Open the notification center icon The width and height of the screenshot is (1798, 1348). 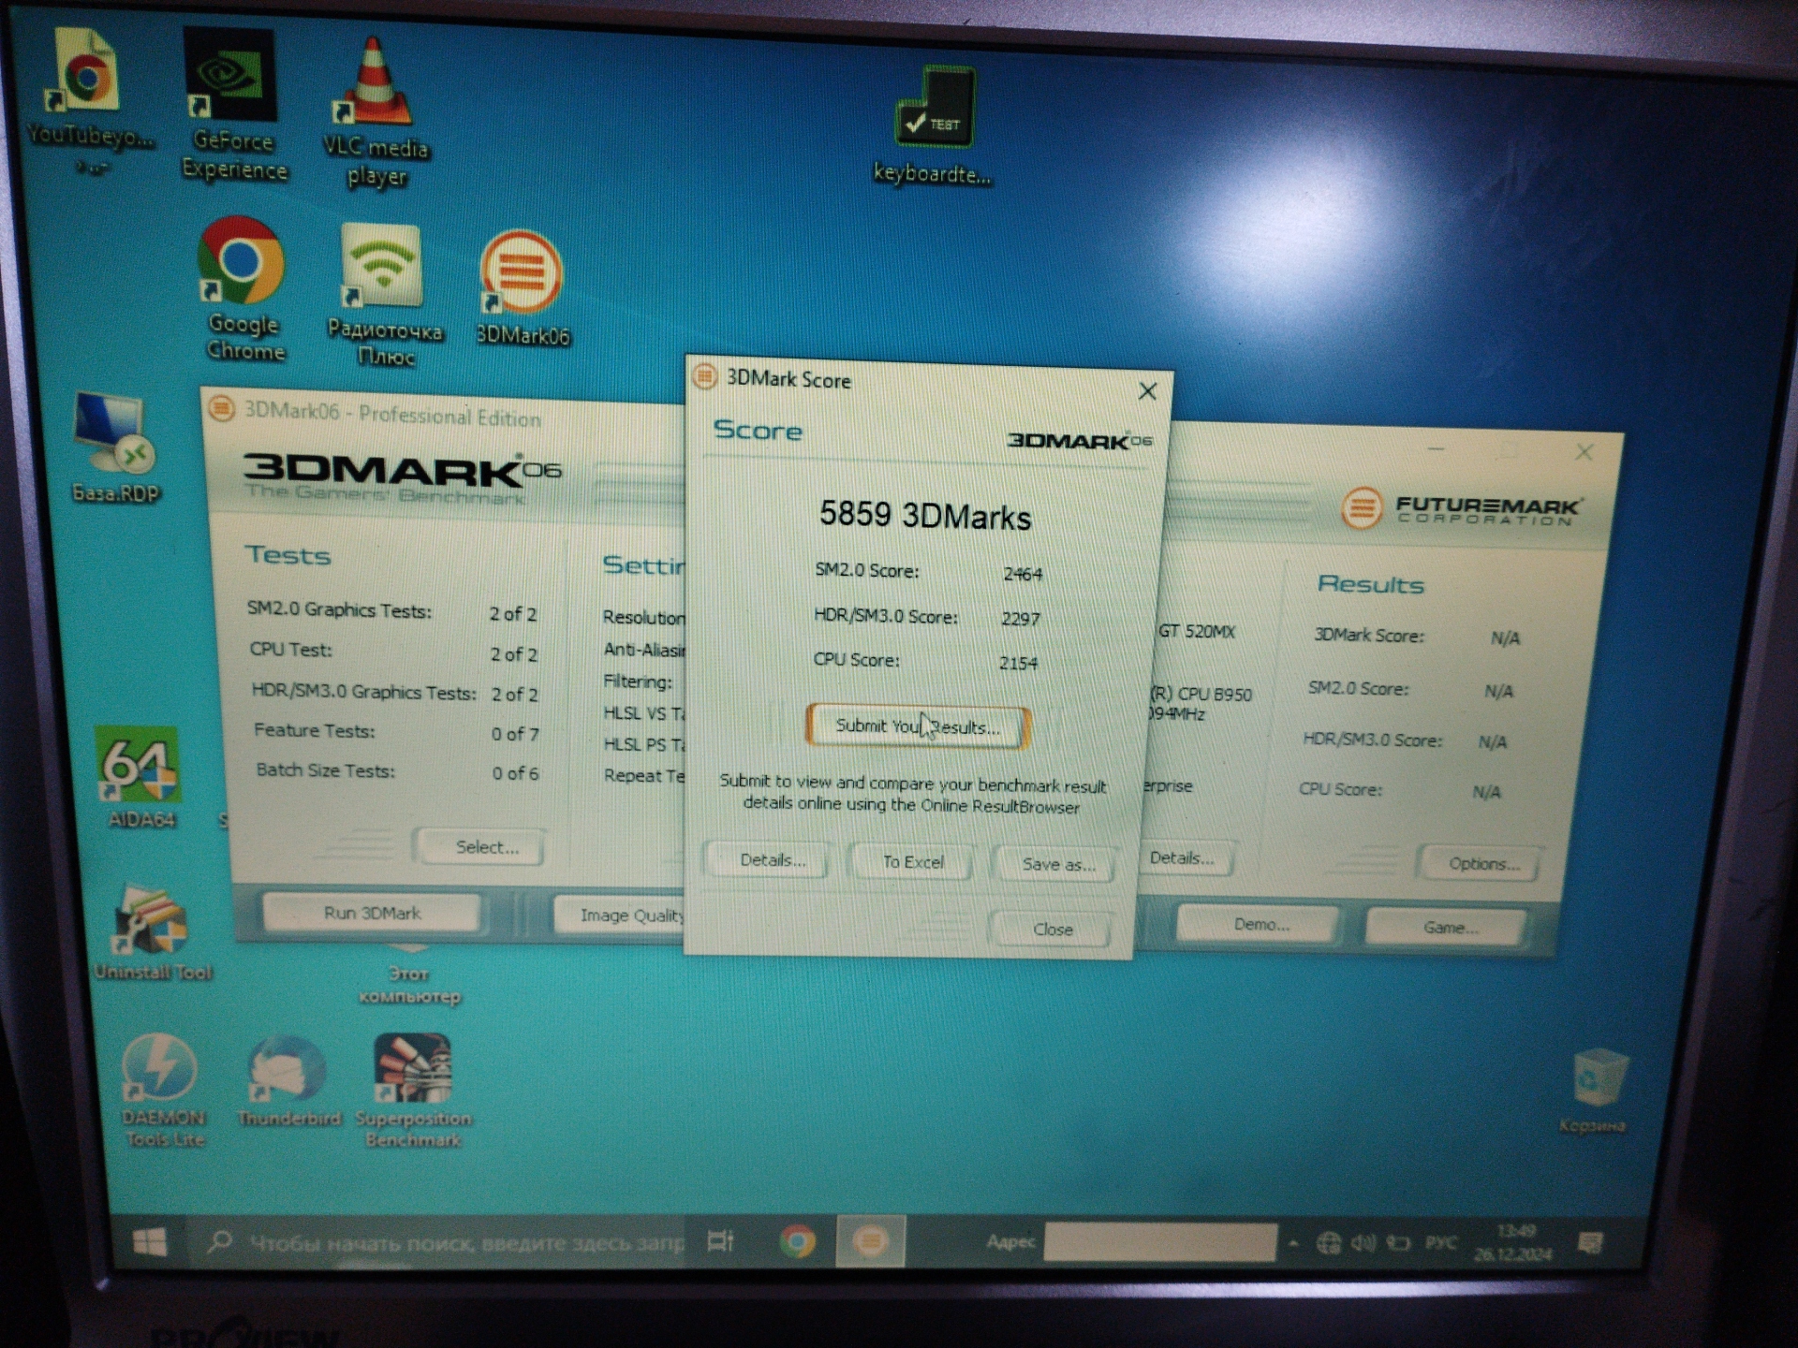pos(1589,1243)
